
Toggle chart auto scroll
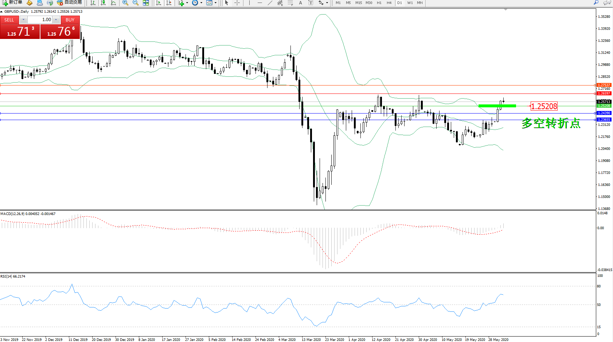coord(159,3)
